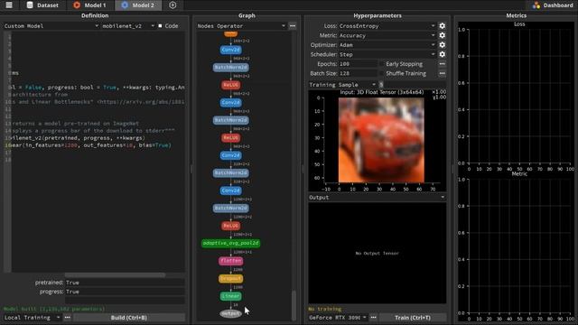
Task: Open the Dashboard view
Action: pos(553,5)
